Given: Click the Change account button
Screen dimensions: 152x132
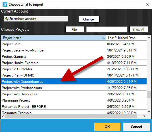Looking at the screenshot, I should (x=89, y=19).
